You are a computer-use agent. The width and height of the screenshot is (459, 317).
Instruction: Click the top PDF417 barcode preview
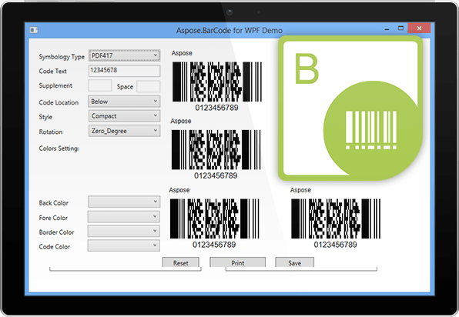click(x=217, y=82)
